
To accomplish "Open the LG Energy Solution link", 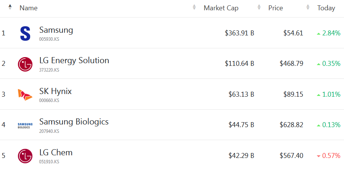I will [x=74, y=61].
